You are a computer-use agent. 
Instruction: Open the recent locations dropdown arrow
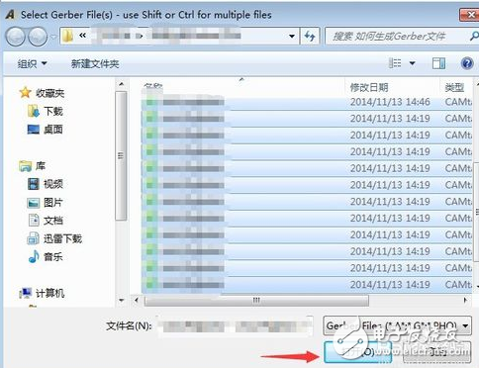pyautogui.click(x=52, y=37)
